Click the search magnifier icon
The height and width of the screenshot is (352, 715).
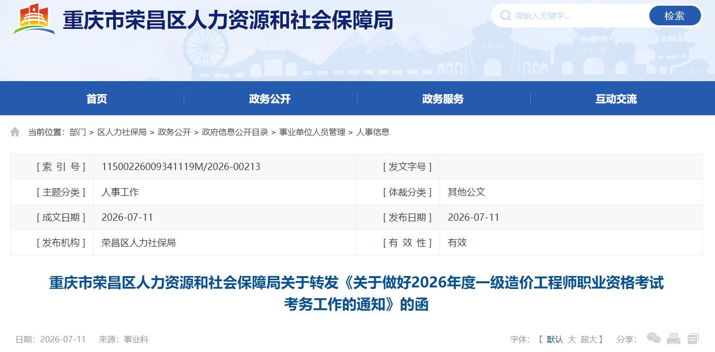tap(505, 16)
